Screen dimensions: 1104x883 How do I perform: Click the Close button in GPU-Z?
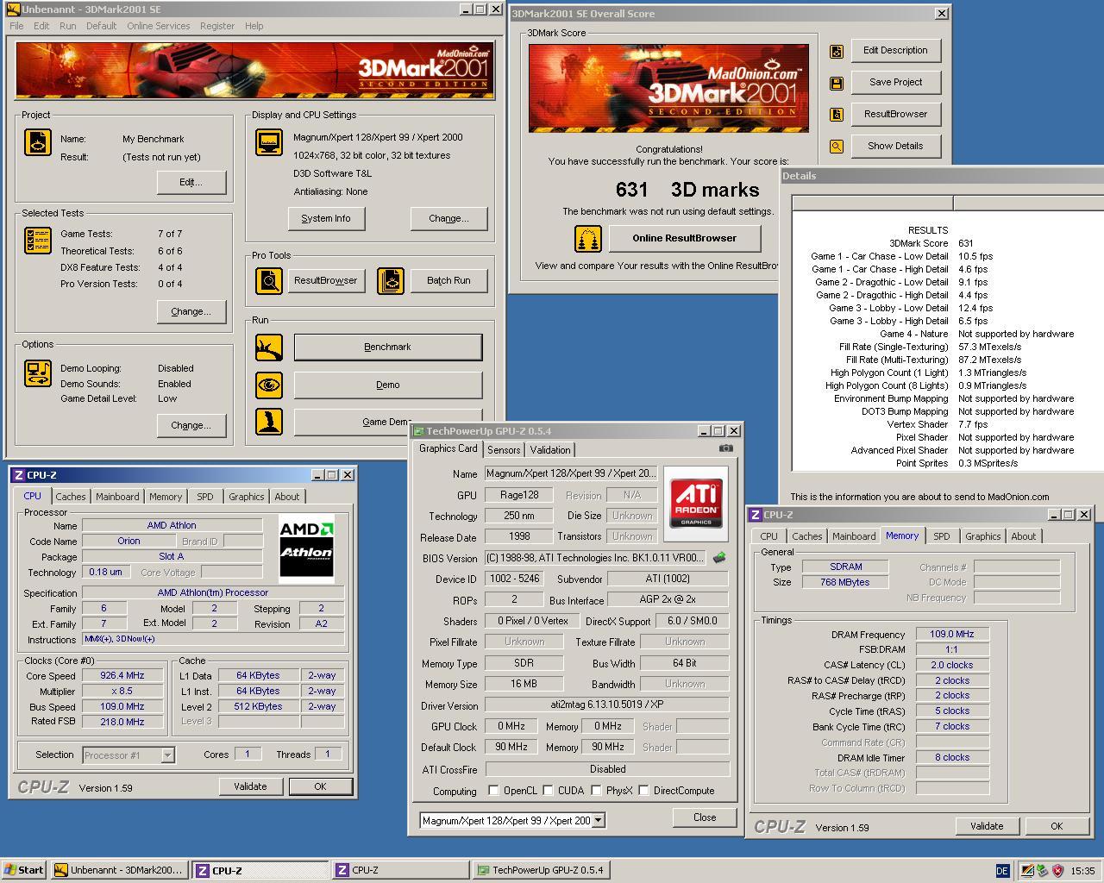(x=705, y=817)
